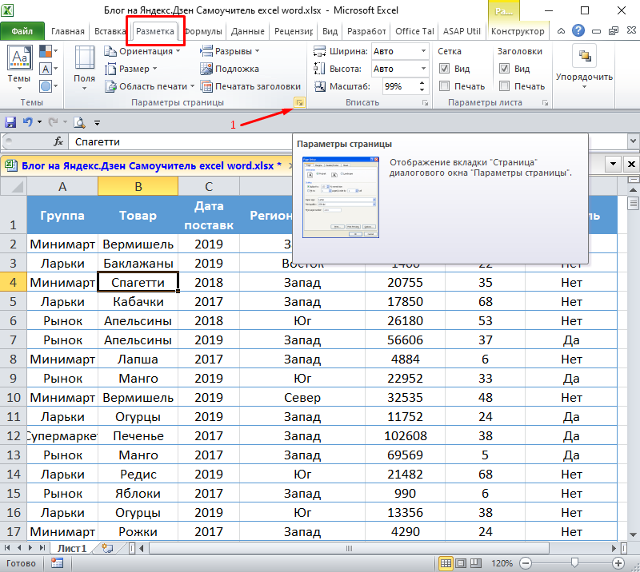This screenshot has height=572, width=640.
Task: Minimize the ribbon with caret icon
Action: click(x=562, y=31)
